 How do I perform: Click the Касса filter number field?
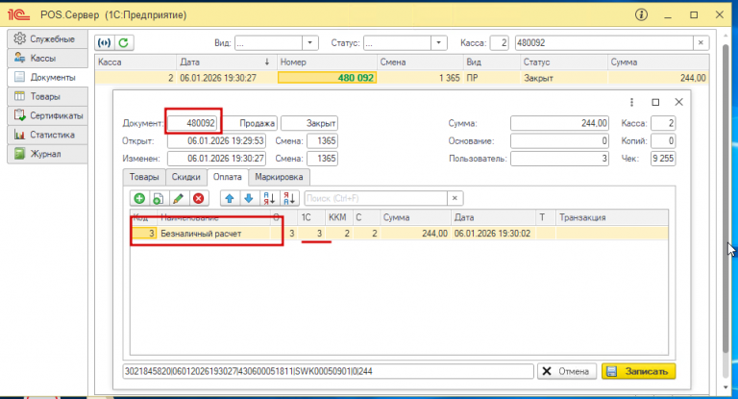tap(500, 43)
